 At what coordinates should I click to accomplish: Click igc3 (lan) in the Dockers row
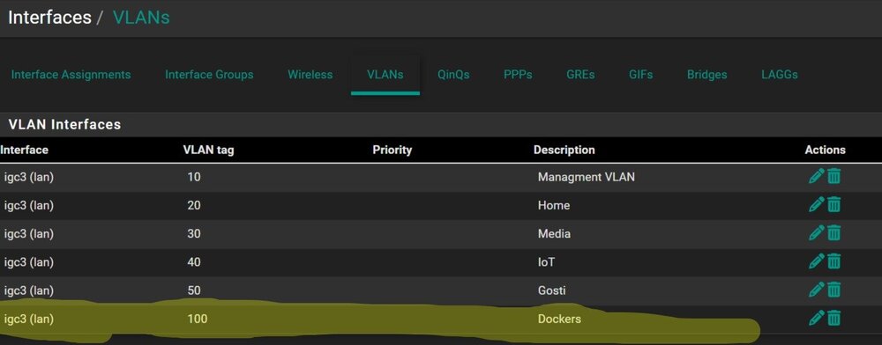click(29, 319)
